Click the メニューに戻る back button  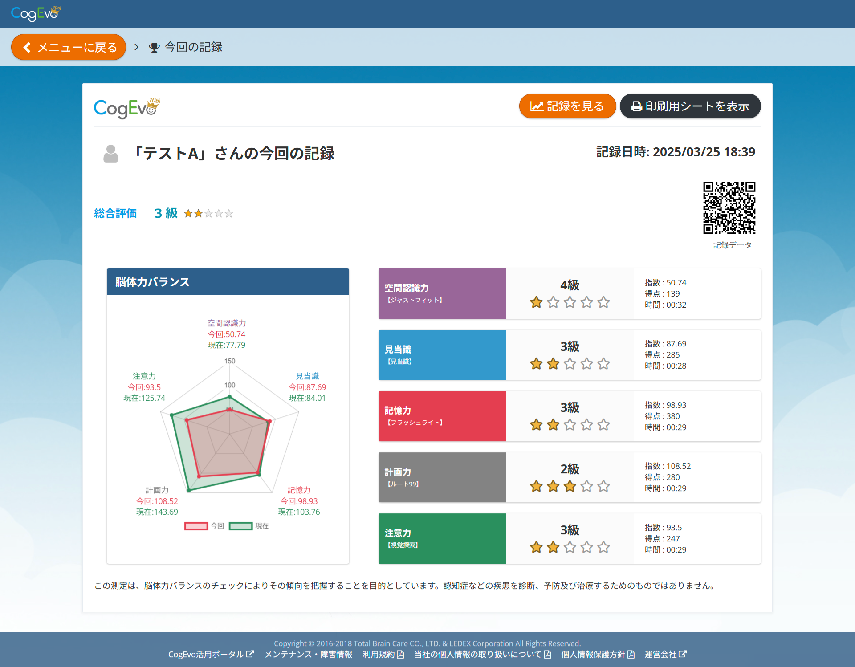pyautogui.click(x=69, y=47)
